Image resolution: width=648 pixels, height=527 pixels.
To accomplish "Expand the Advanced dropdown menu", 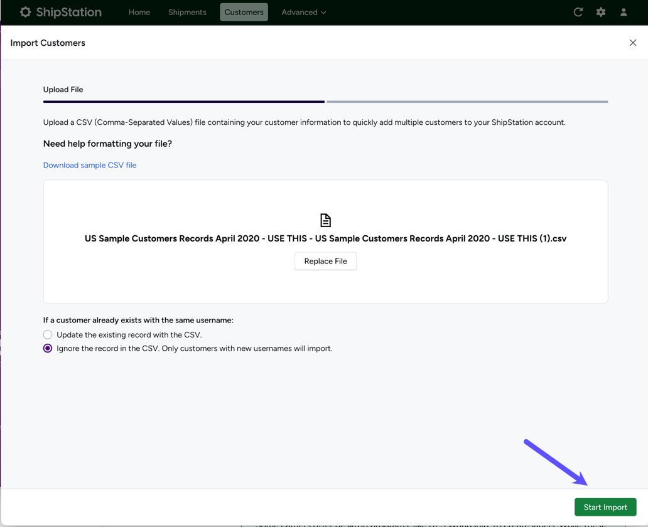I will click(x=304, y=12).
